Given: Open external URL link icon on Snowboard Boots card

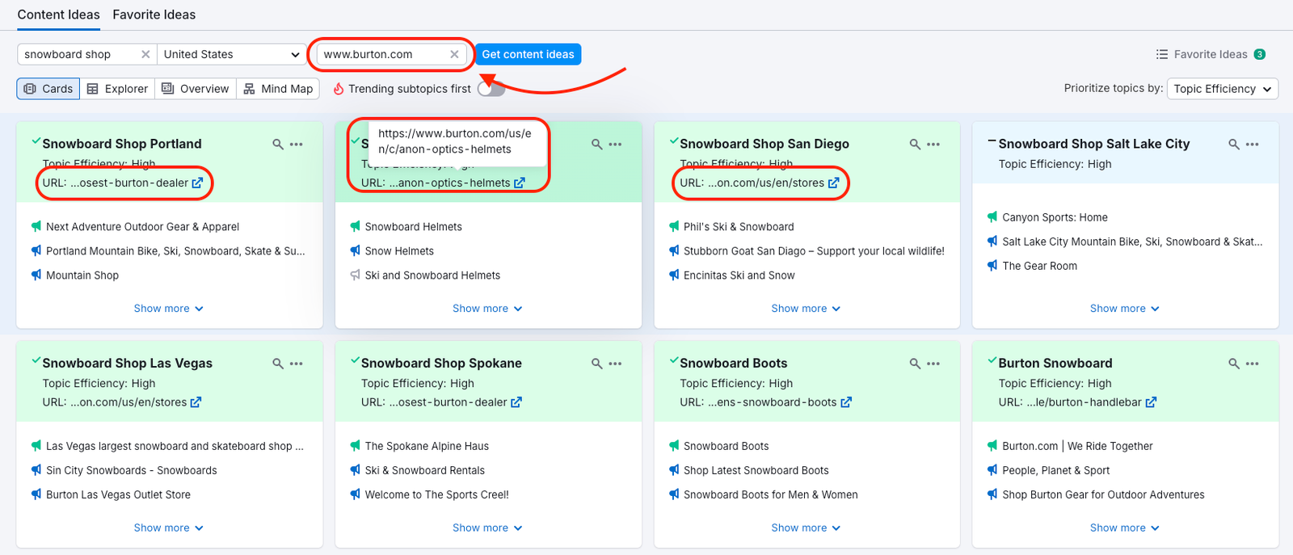Looking at the screenshot, I should click(846, 402).
